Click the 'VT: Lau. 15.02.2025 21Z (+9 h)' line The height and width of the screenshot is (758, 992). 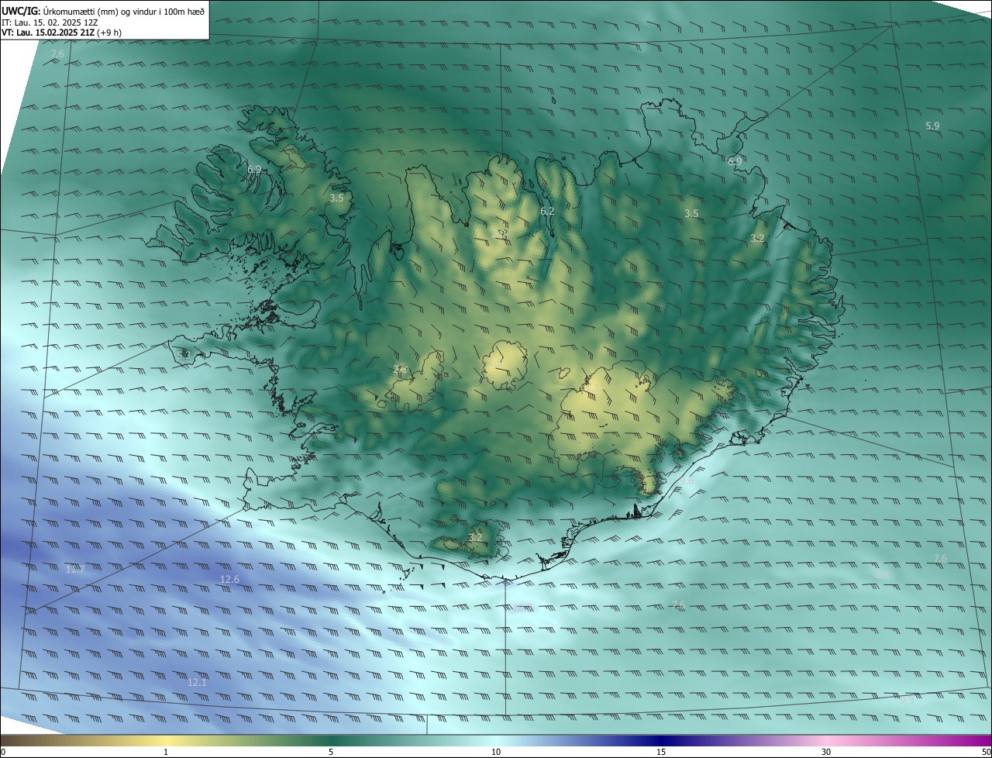point(62,33)
